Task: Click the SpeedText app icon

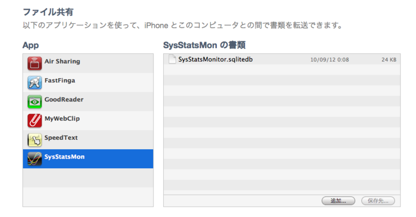Action: coord(35,140)
